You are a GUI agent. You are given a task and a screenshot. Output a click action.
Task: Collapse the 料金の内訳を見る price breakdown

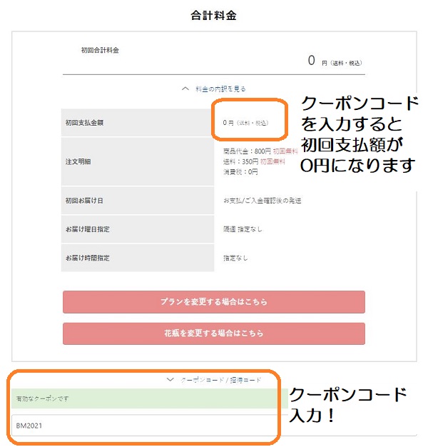pos(220,89)
